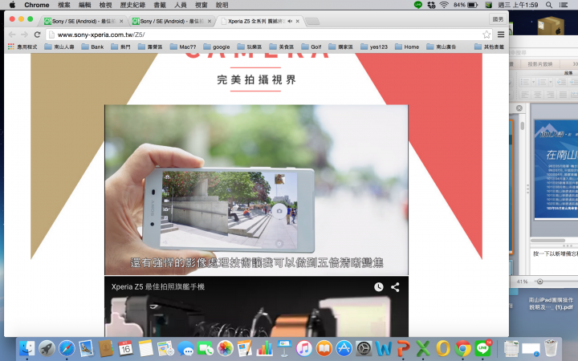This screenshot has width=578, height=361.
Task: Close the Xperia Z5 全系列 tab
Action: click(298, 22)
